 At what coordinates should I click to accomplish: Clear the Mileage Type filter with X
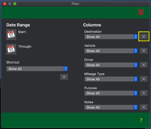click(x=143, y=79)
